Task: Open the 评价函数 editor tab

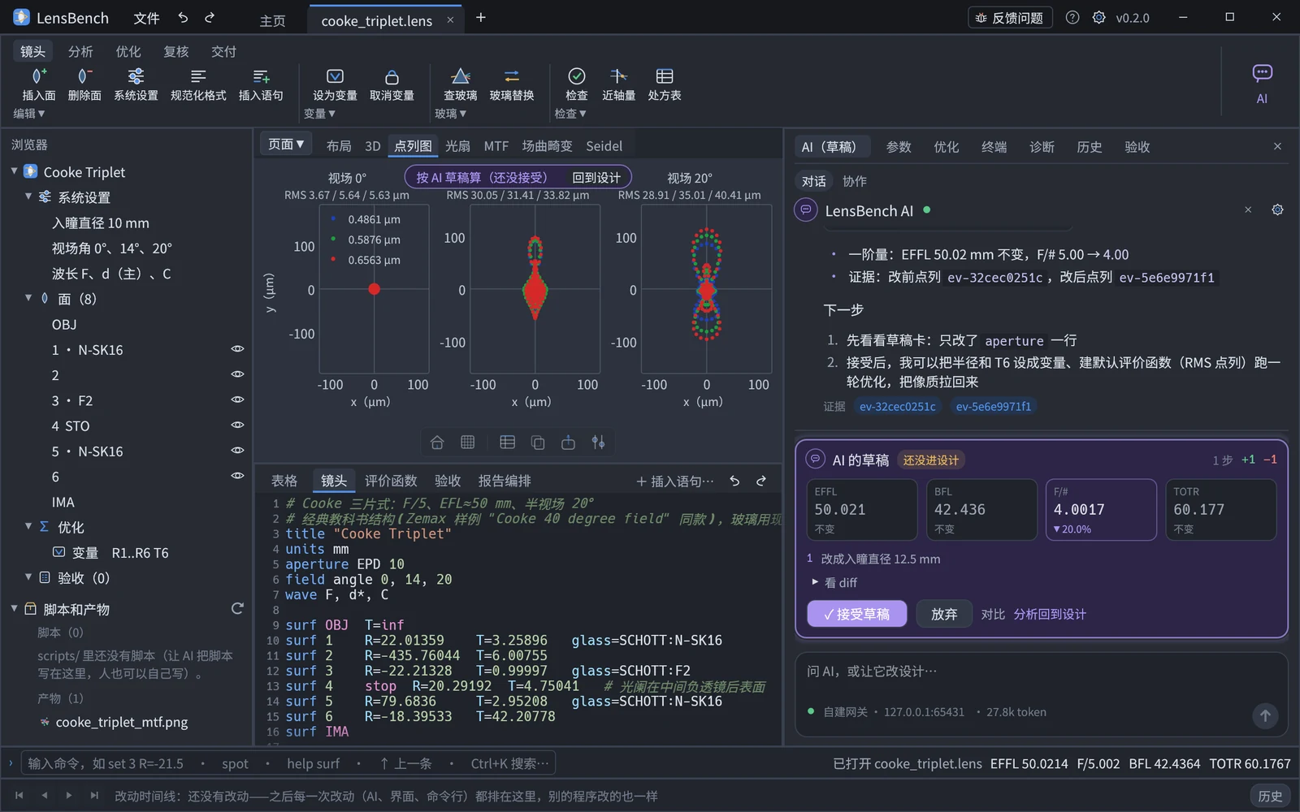Action: pos(391,481)
